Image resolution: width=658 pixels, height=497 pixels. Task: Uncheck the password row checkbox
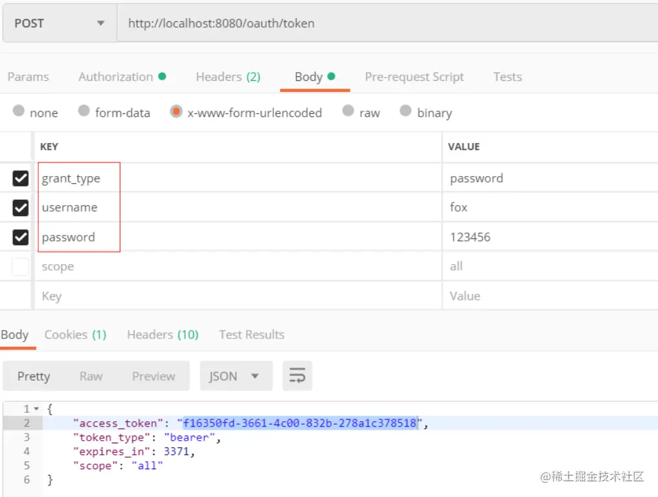coord(21,237)
